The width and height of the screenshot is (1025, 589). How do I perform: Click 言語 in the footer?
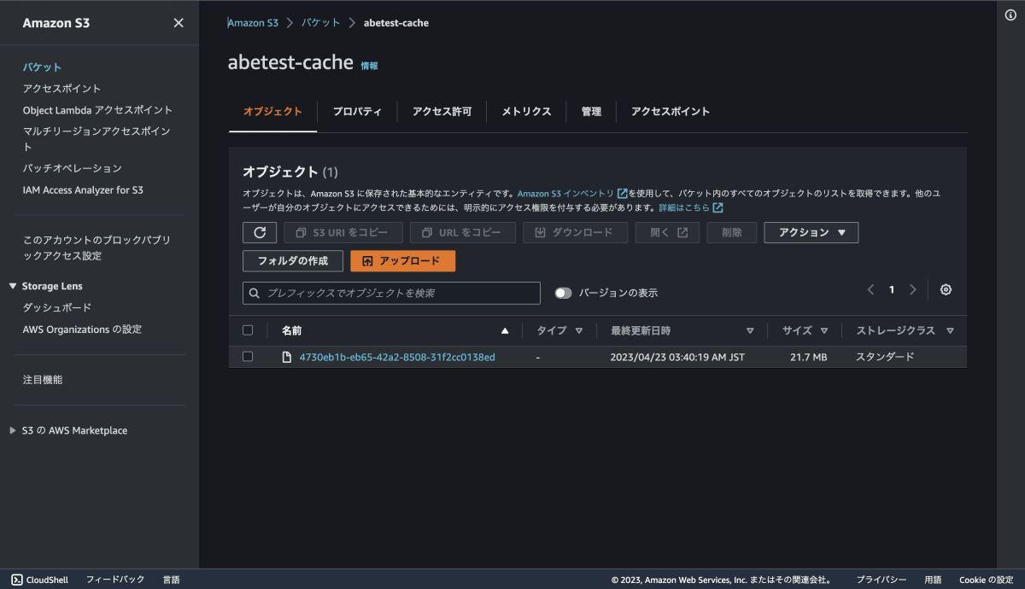(x=172, y=580)
